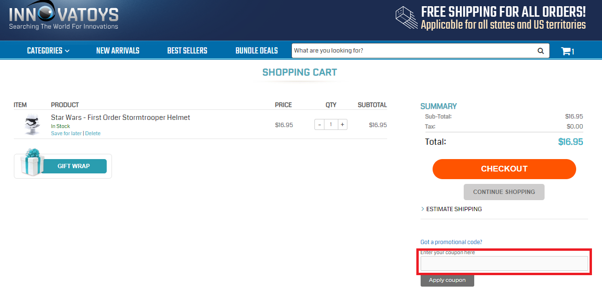602x289 pixels.
Task: Click the Apply coupon button
Action: [447, 280]
